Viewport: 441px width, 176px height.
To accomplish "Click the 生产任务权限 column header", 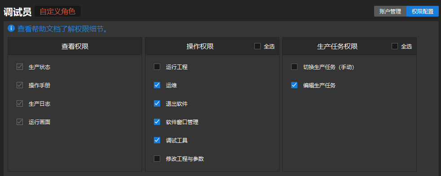I will coord(337,46).
